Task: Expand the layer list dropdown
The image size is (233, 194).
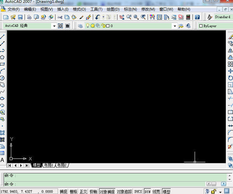Action: point(175,26)
